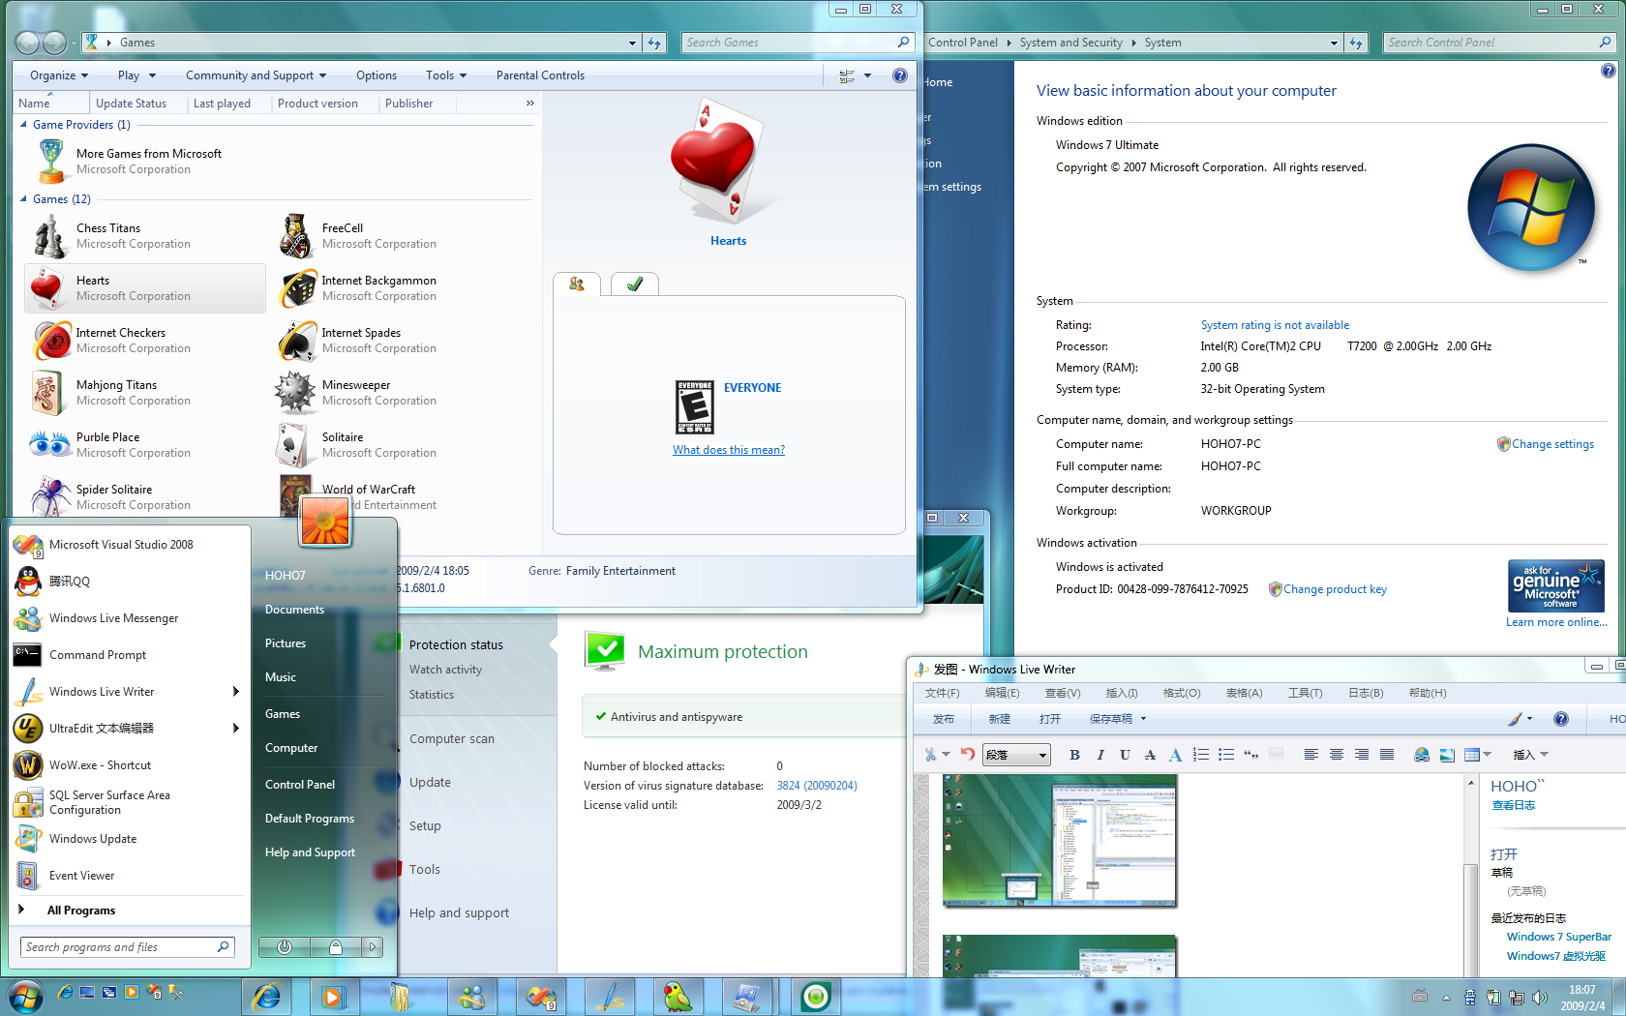Toggle italic in Windows Live Writer toolbar

coord(1099,755)
